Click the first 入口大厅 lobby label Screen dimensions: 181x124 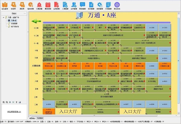tap(68, 111)
